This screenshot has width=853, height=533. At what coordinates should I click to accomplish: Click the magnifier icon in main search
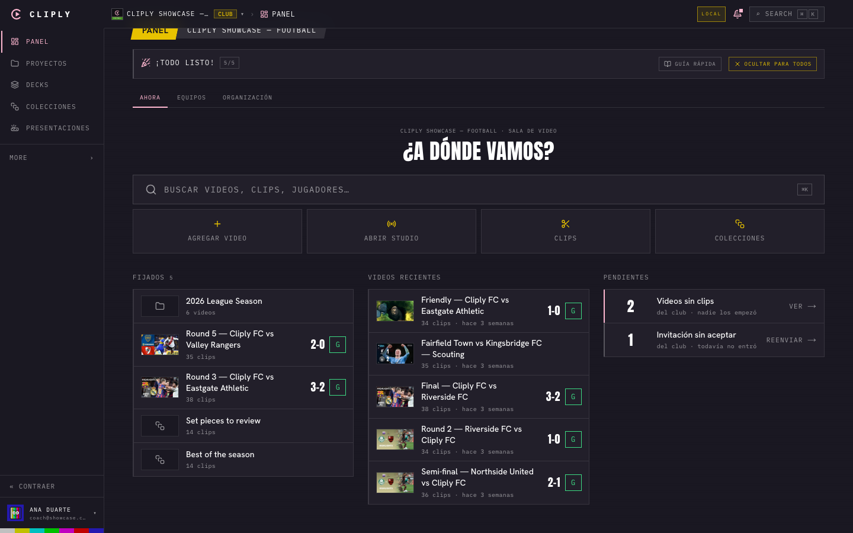151,190
